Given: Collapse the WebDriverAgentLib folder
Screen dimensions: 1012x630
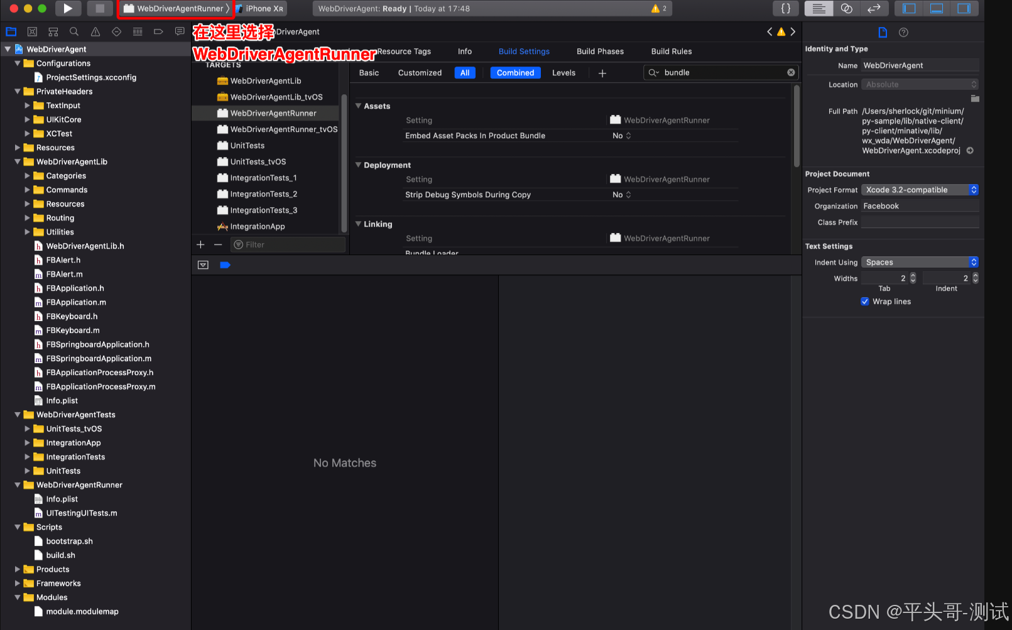Looking at the screenshot, I should [18, 161].
